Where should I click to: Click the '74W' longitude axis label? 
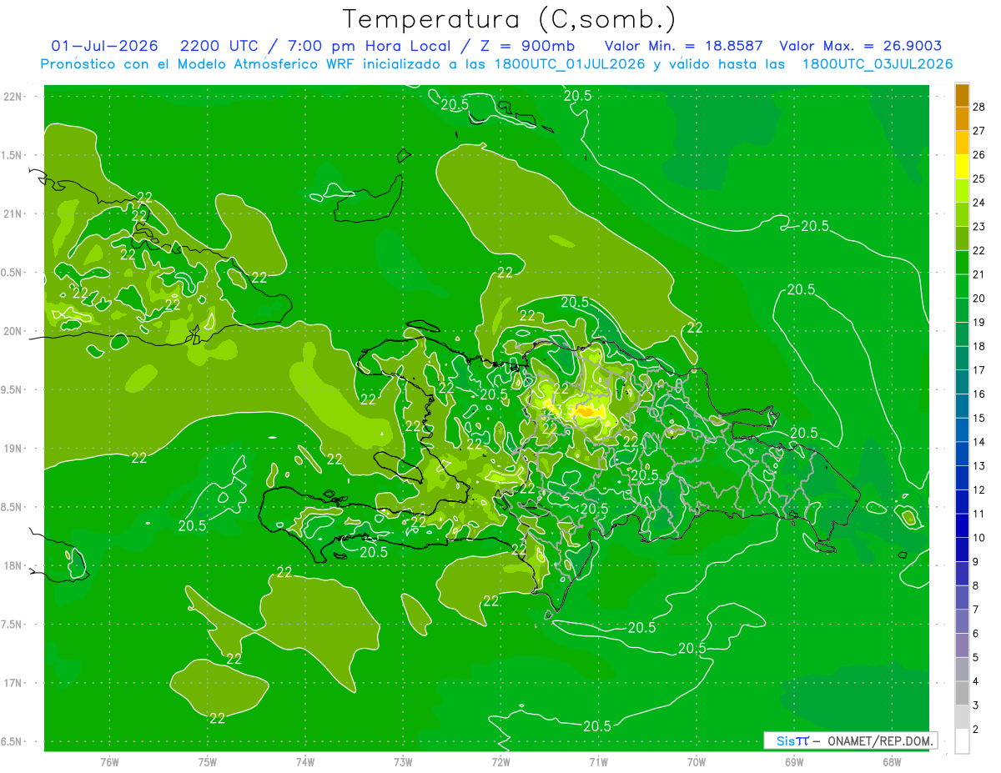(x=305, y=761)
